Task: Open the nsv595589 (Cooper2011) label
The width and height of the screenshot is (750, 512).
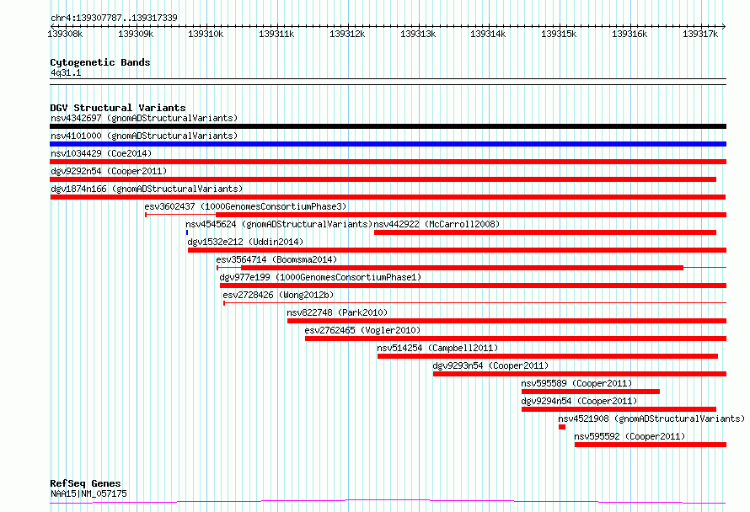Action: (576, 383)
